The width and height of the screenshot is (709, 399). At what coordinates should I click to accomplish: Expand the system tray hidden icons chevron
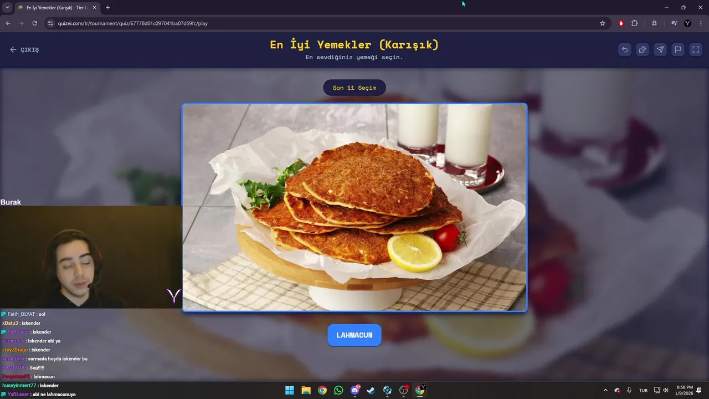coord(605,390)
